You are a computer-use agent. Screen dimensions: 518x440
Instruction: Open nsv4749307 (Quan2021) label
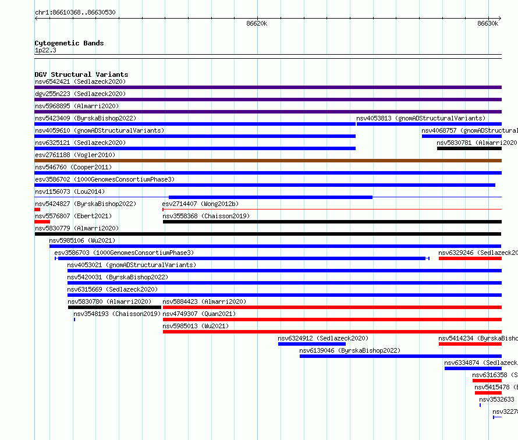pyautogui.click(x=199, y=314)
